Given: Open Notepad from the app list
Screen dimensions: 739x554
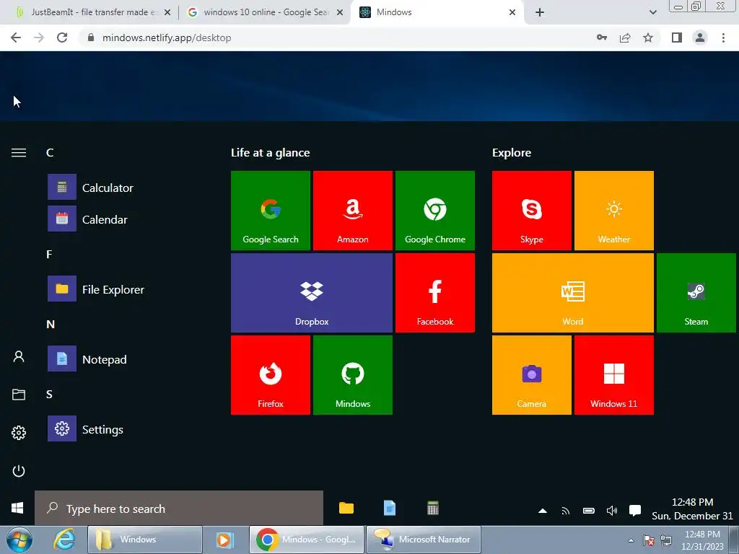Looking at the screenshot, I should [x=87, y=359].
